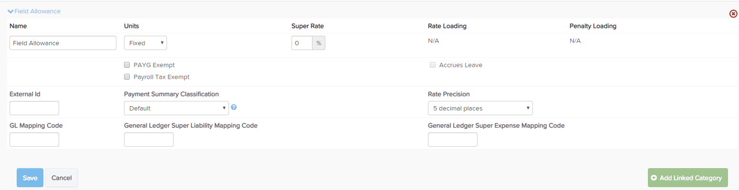
Task: Click the red delete category icon
Action: (734, 14)
